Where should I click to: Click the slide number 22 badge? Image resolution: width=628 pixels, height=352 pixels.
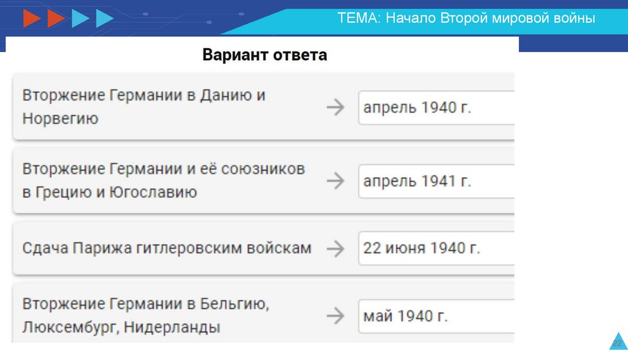[617, 343]
